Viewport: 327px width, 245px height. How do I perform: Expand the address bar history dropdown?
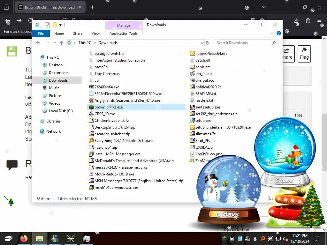(x=202, y=43)
